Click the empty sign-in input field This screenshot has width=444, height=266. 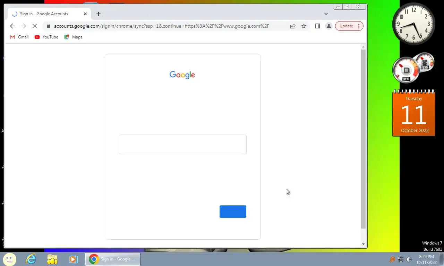click(x=183, y=144)
